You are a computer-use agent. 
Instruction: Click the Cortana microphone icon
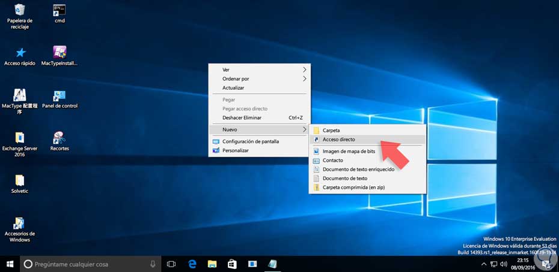point(153,264)
